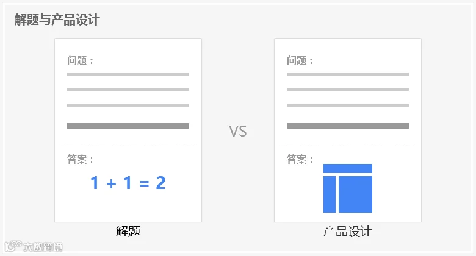The image size is (476, 256).
Task: Click the VS text between the cards
Action: coord(238,131)
